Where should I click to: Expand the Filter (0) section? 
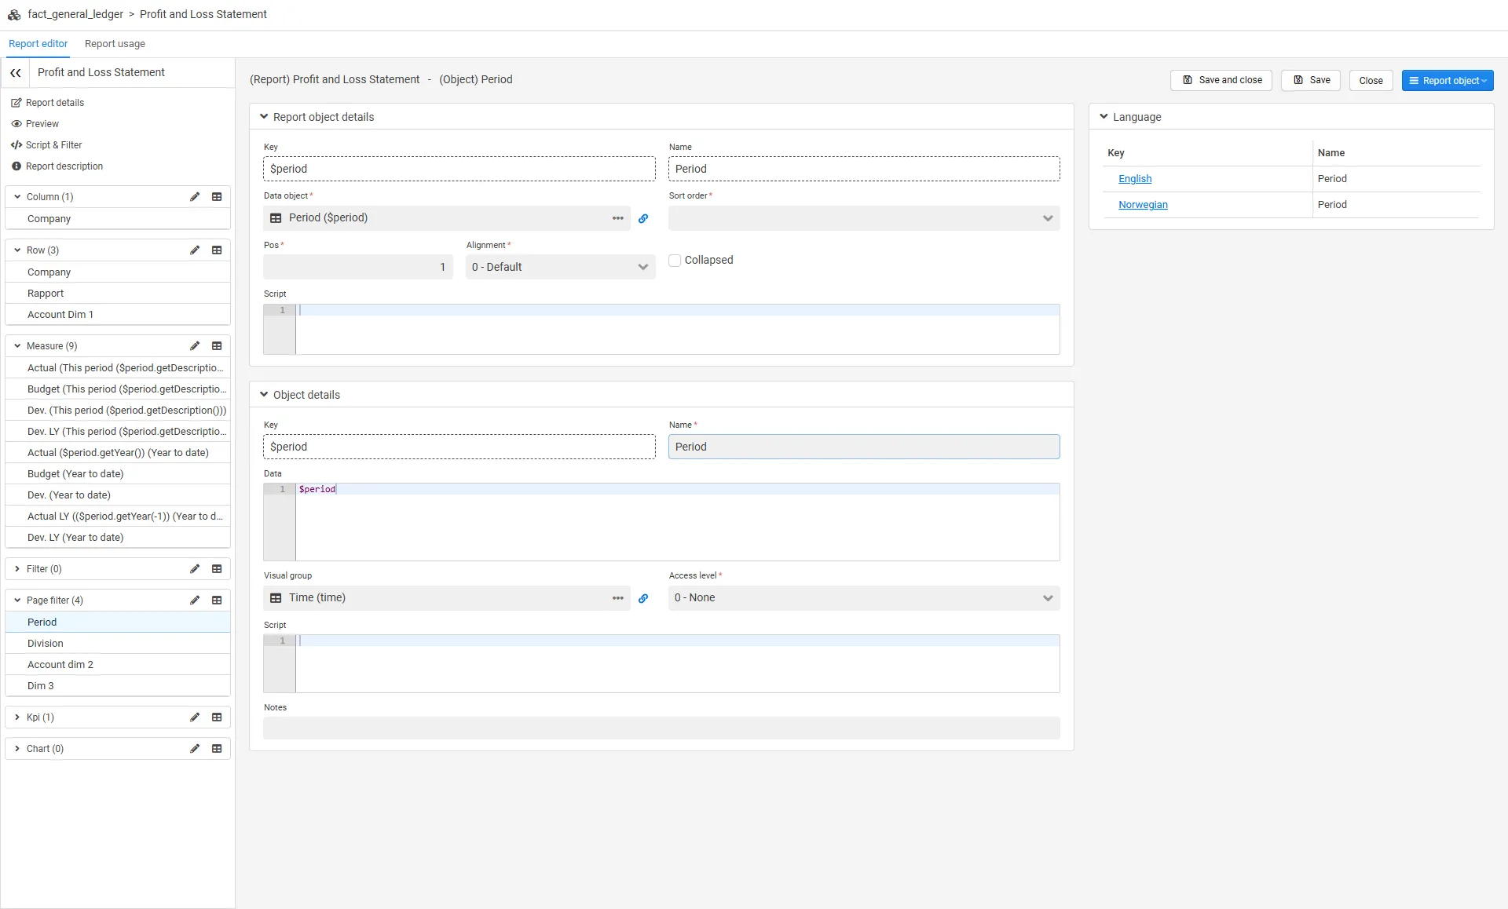click(17, 569)
